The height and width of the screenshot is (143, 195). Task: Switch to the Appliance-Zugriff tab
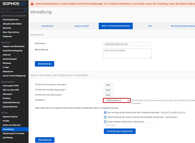[82, 26]
